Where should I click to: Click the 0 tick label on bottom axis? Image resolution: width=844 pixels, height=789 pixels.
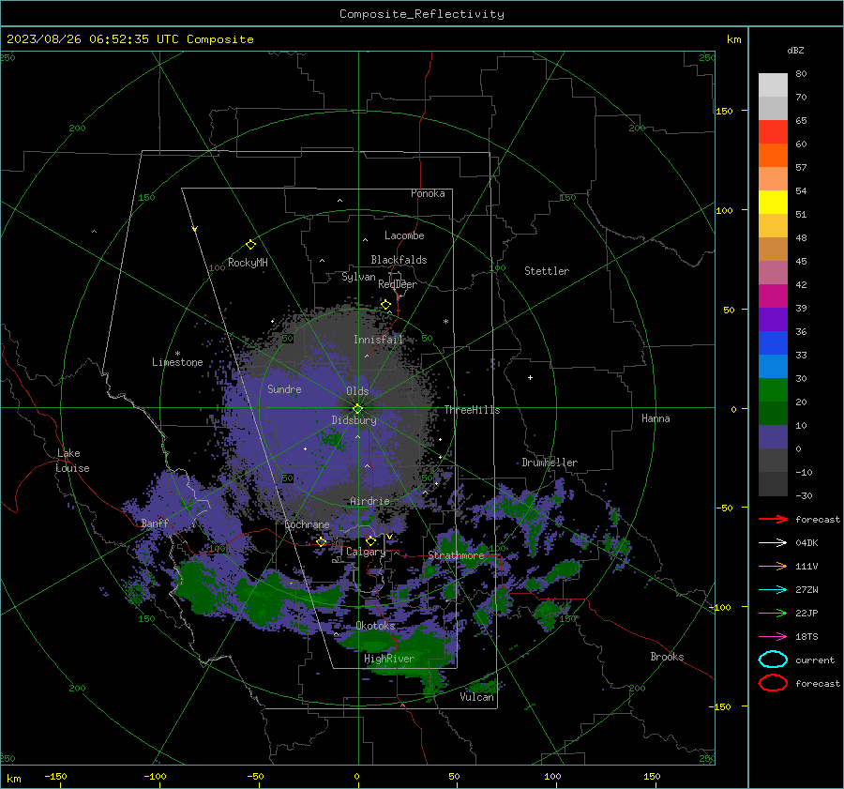point(356,776)
